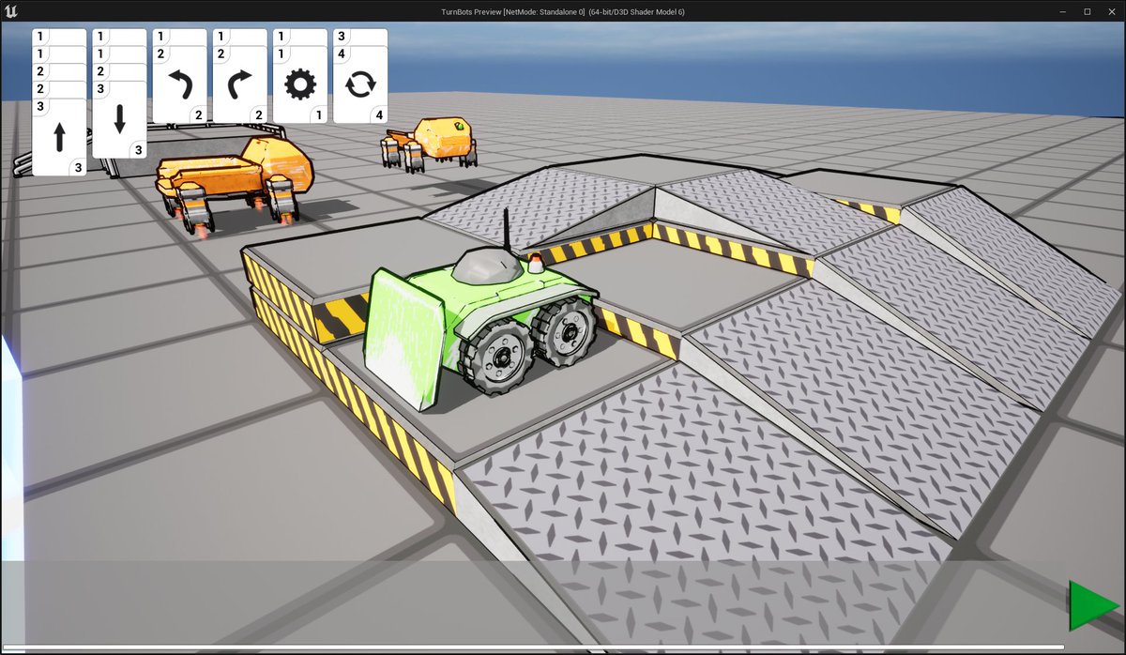Click the number 4 badge on swap card
This screenshot has height=655, width=1126.
[378, 116]
